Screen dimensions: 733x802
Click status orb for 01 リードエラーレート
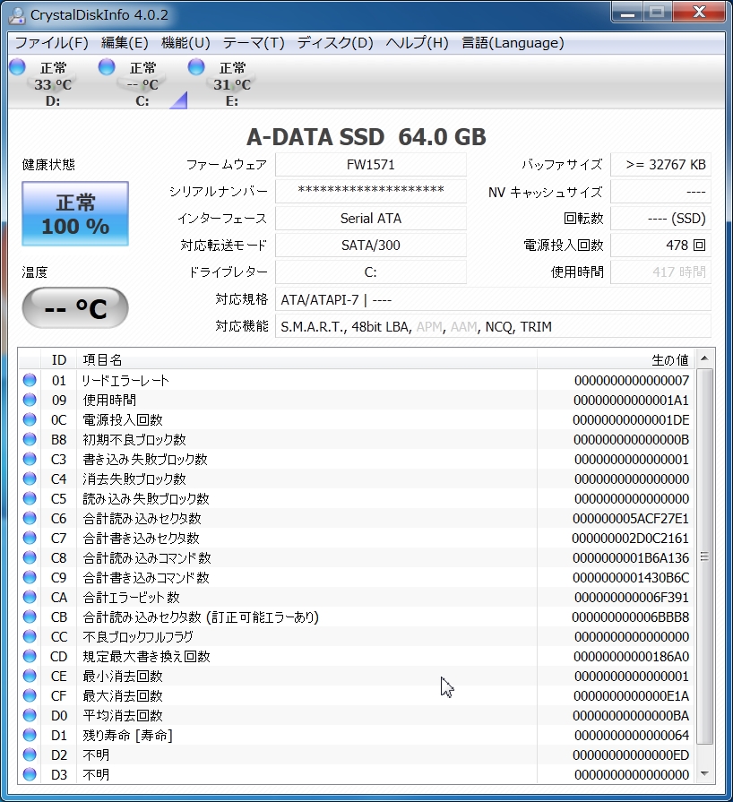[x=30, y=380]
